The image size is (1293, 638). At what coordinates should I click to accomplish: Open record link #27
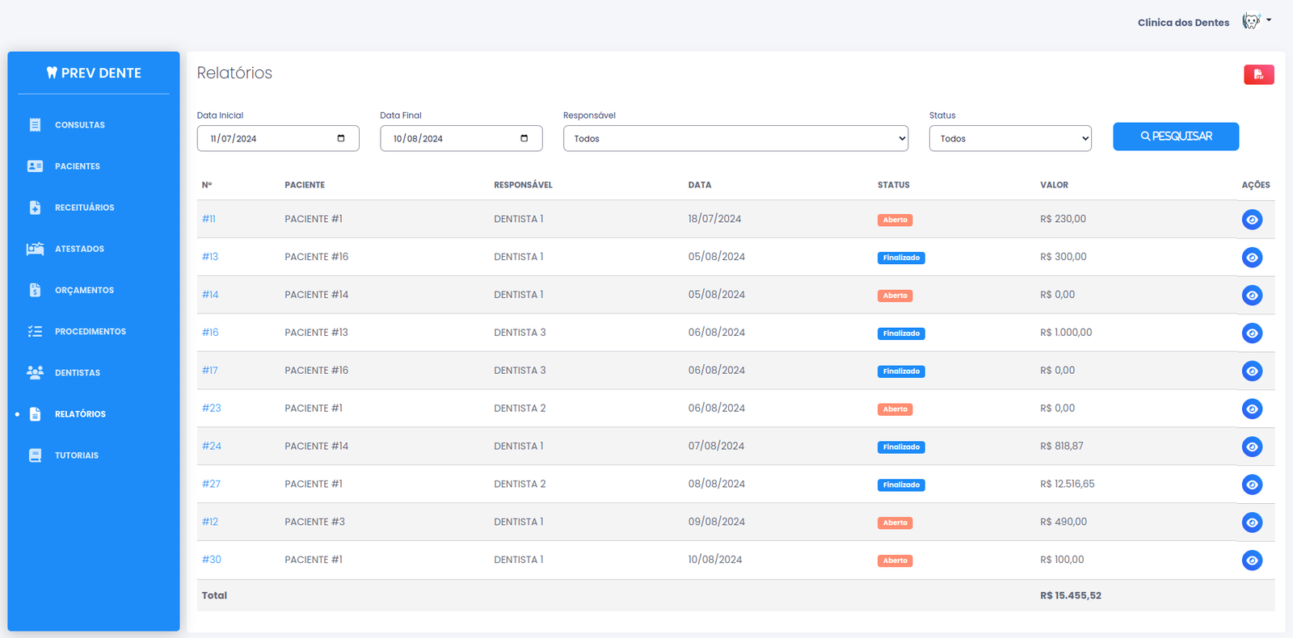tap(211, 484)
